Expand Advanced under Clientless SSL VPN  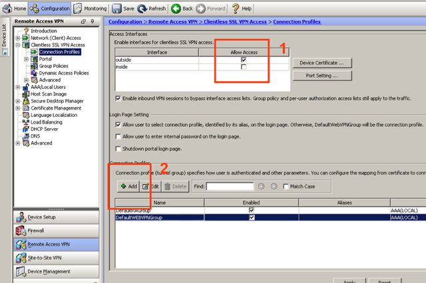[x=27, y=80]
